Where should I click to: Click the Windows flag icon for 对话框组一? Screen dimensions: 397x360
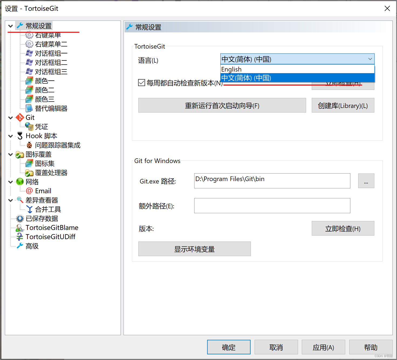(29, 53)
